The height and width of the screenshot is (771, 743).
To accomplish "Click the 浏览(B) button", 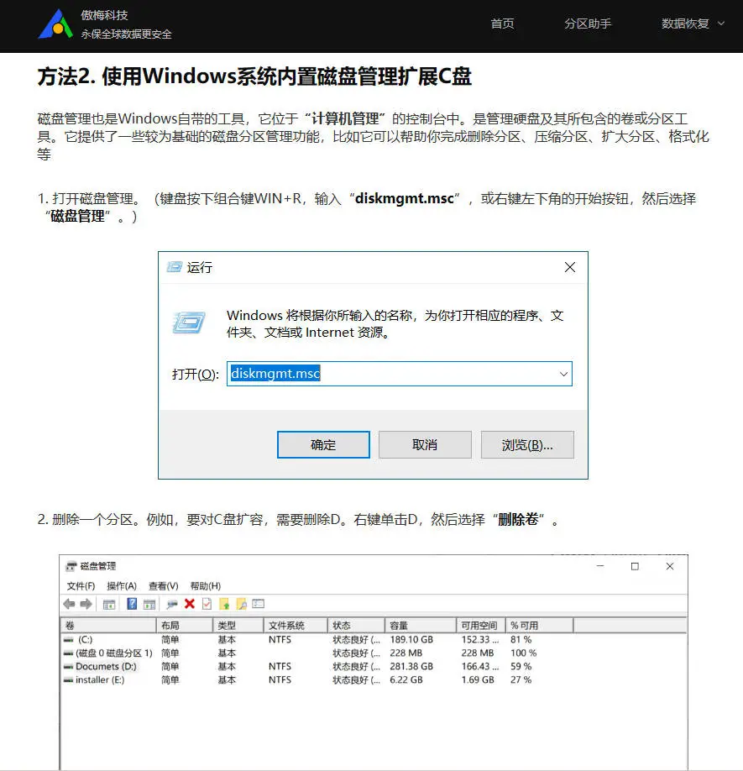I will pyautogui.click(x=527, y=444).
